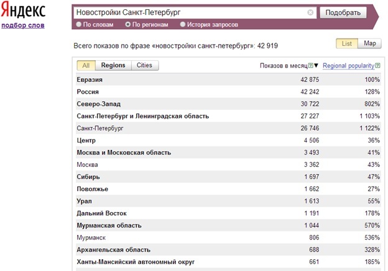Image resolution: width=388 pixels, height=271 pixels.
Task: Sort by Regional popularity link
Action: [348, 66]
